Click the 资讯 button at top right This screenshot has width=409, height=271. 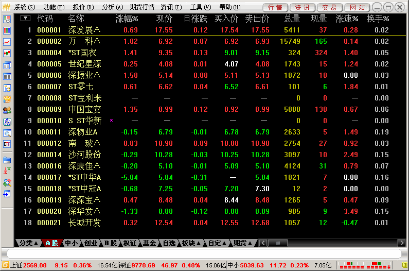[303, 7]
